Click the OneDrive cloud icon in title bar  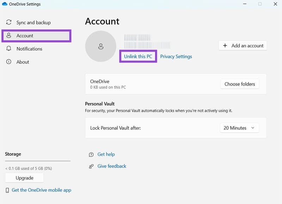tap(5, 4)
